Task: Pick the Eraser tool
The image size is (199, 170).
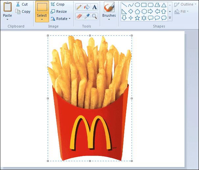Action: [79, 16]
